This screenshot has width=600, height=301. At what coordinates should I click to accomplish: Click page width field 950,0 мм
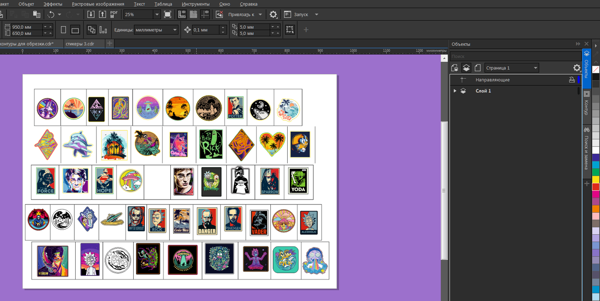pos(27,27)
